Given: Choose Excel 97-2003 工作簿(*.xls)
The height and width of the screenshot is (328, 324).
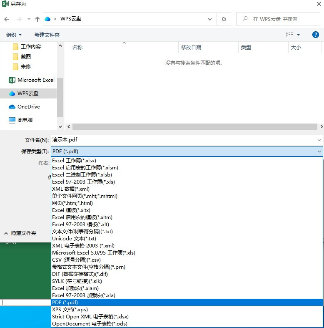Looking at the screenshot, I should (187, 182).
